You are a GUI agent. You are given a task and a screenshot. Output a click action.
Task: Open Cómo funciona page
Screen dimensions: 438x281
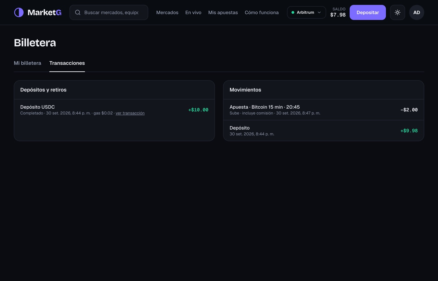coord(262,12)
